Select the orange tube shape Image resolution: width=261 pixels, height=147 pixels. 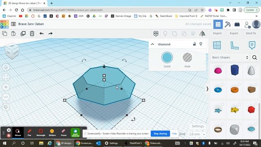[x=234, y=90]
